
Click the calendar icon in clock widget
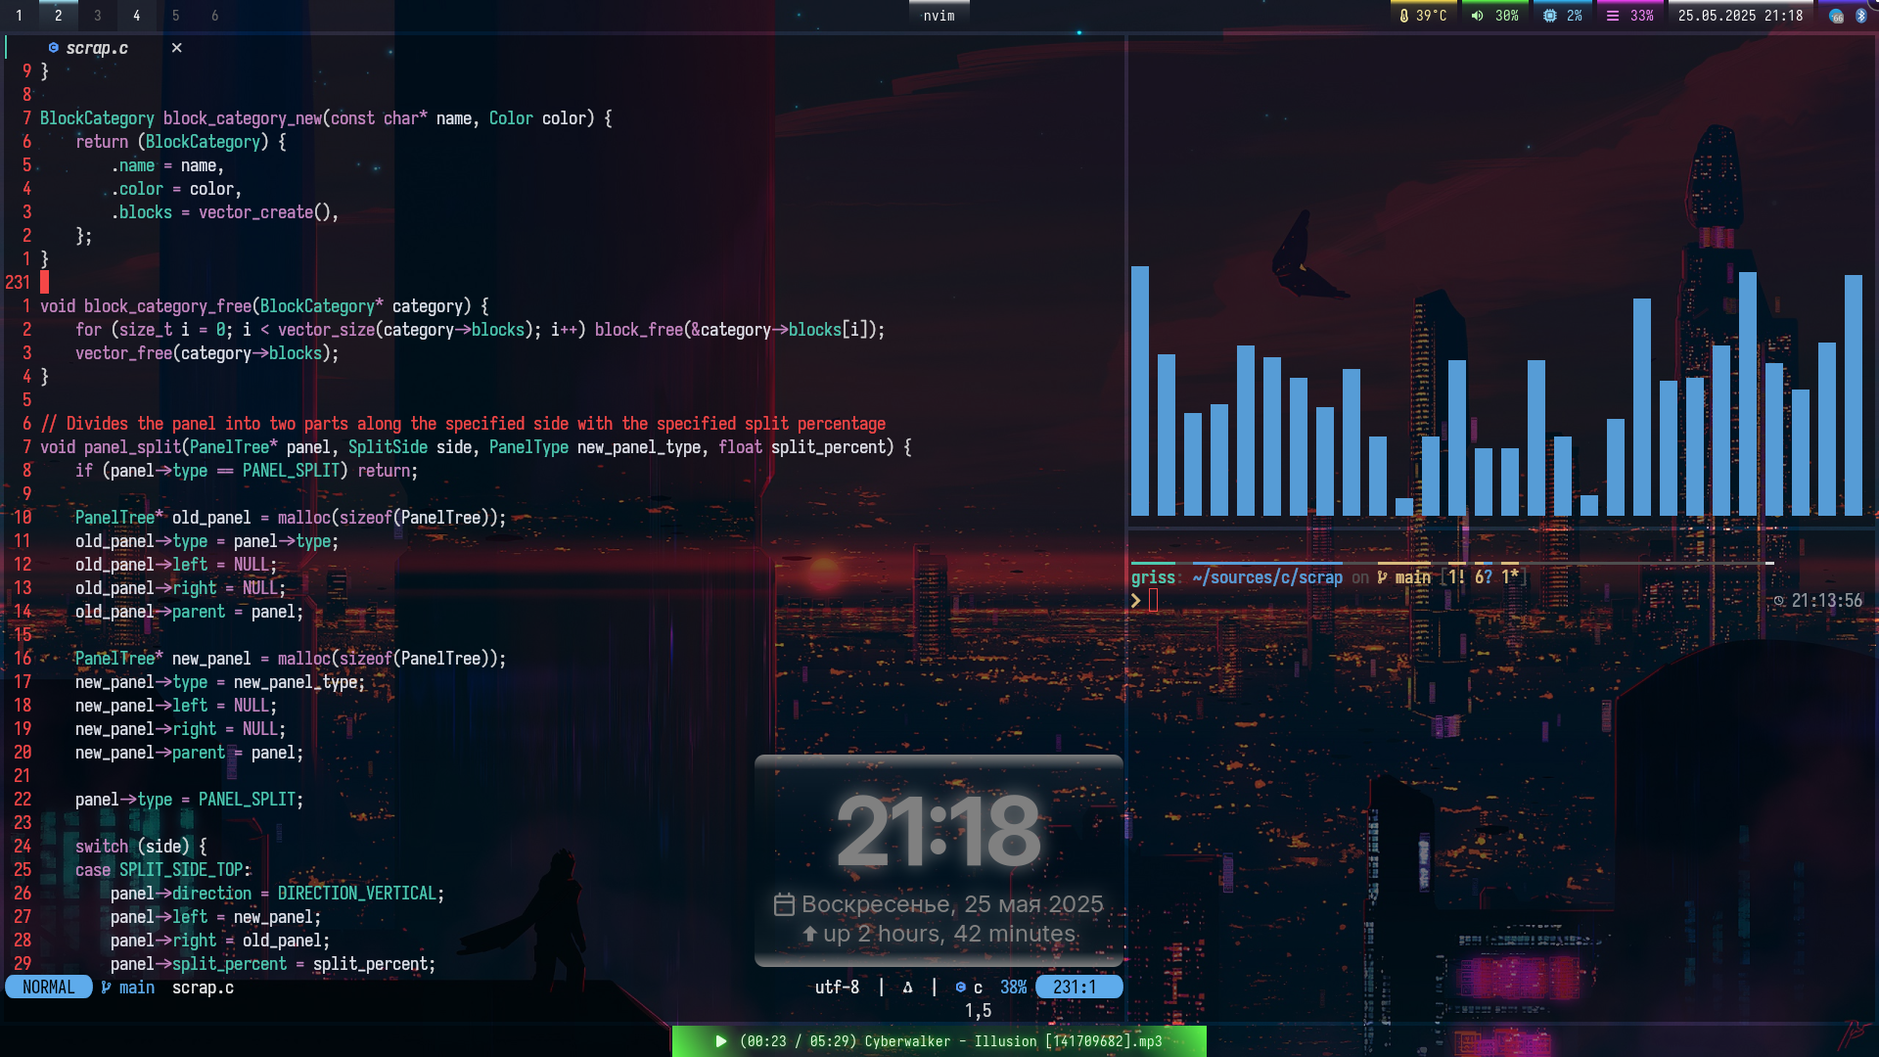click(x=784, y=904)
